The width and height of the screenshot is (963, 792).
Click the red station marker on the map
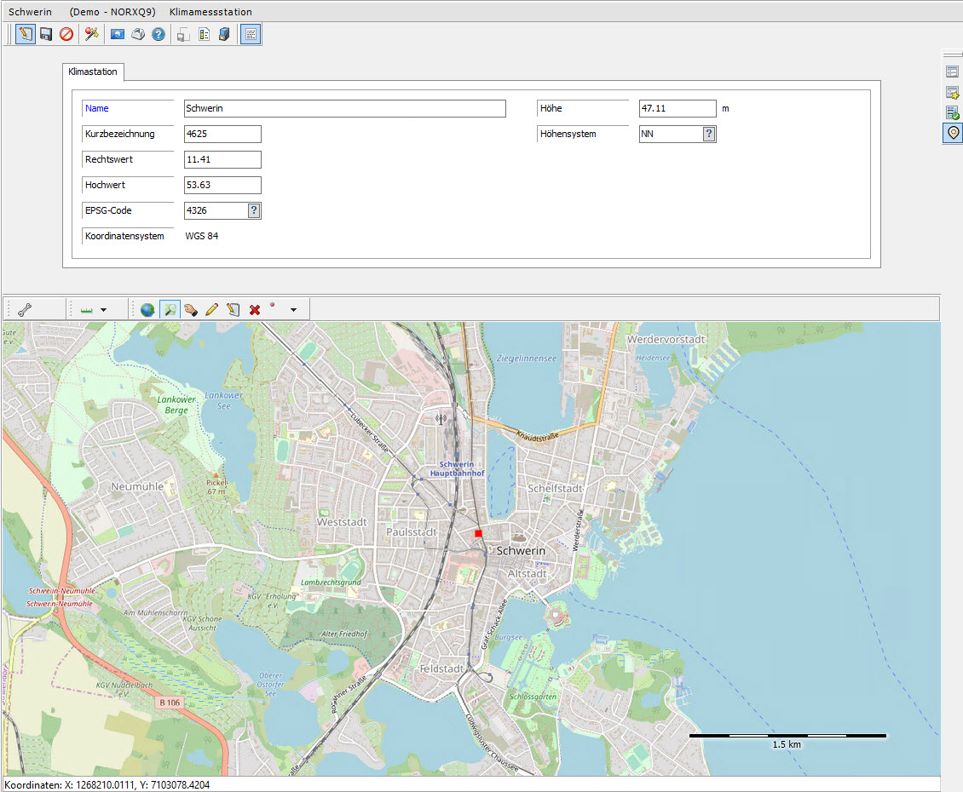click(x=478, y=533)
